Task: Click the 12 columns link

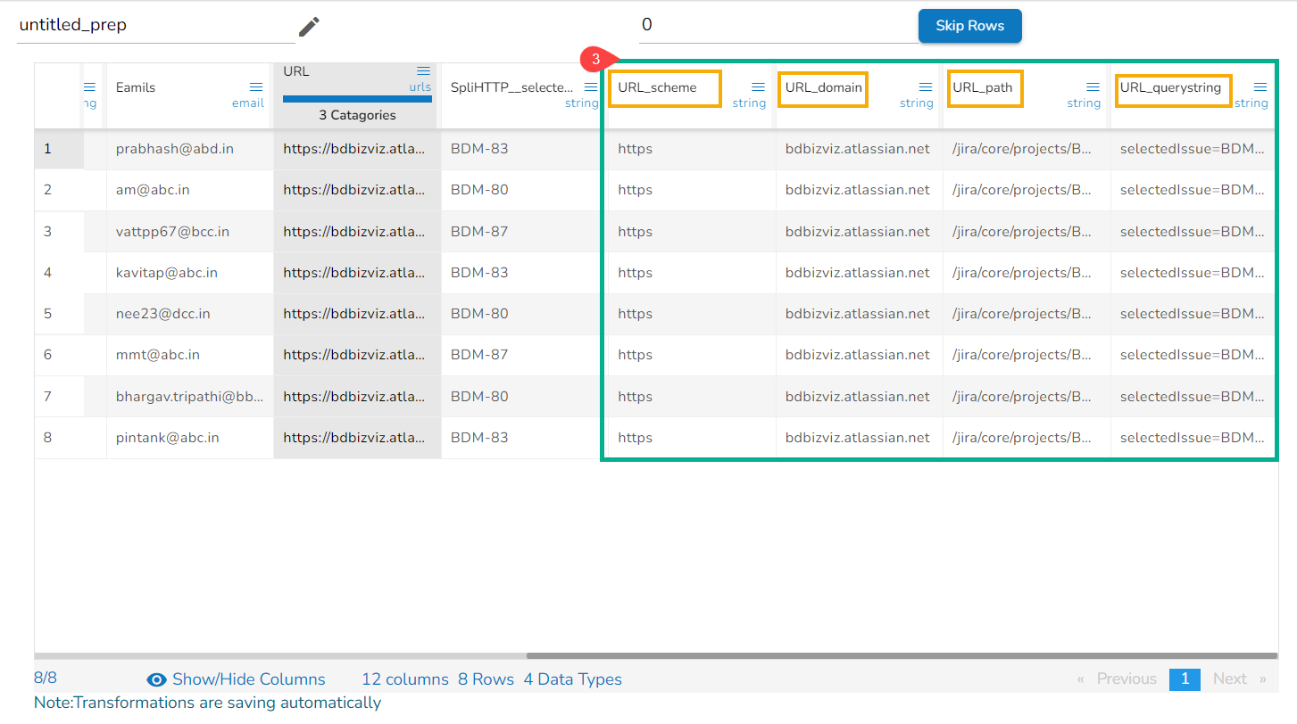Action: [x=404, y=679]
